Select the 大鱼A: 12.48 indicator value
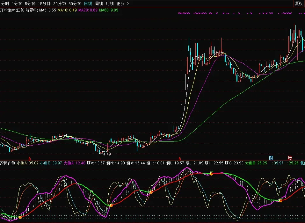305x223 pixels. [75, 163]
